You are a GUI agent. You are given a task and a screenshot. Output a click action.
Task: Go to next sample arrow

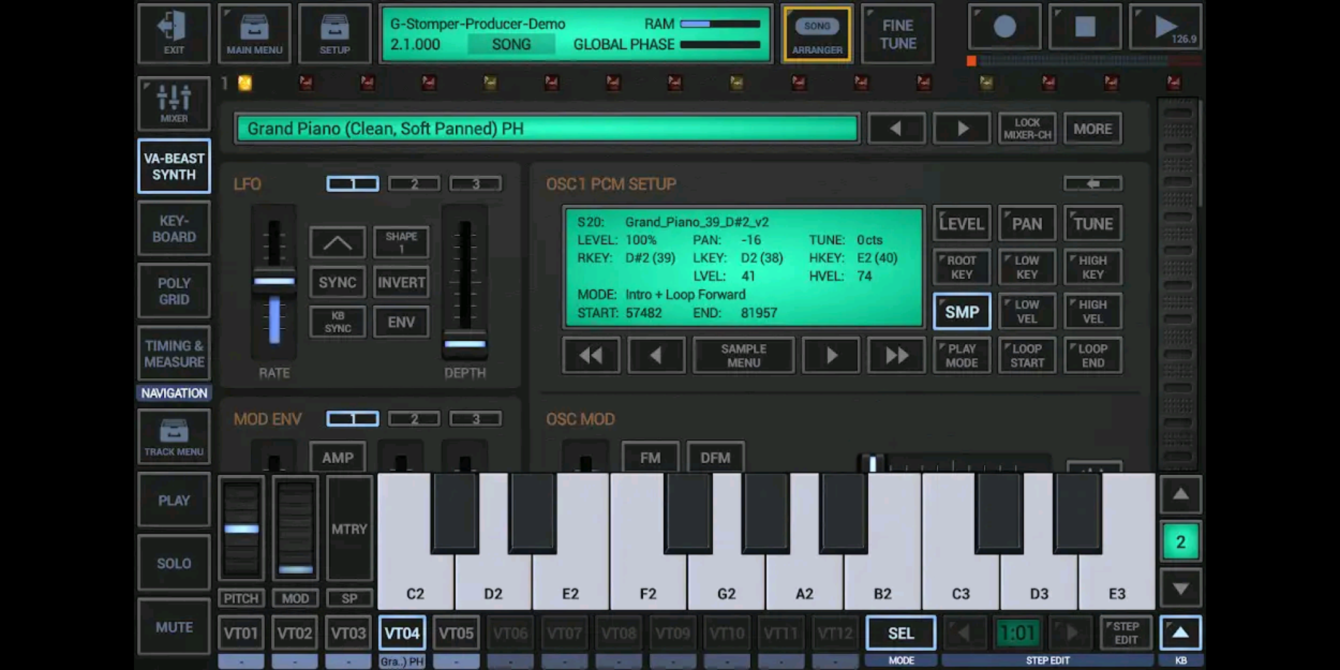[831, 355]
